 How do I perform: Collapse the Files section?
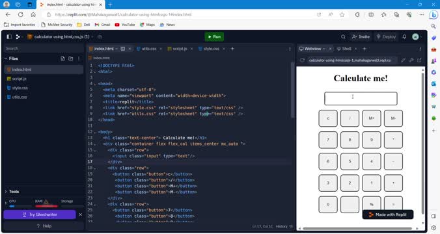[x=6, y=58]
